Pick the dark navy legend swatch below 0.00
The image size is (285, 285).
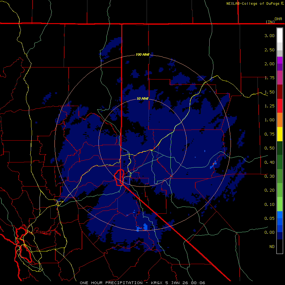(280, 236)
